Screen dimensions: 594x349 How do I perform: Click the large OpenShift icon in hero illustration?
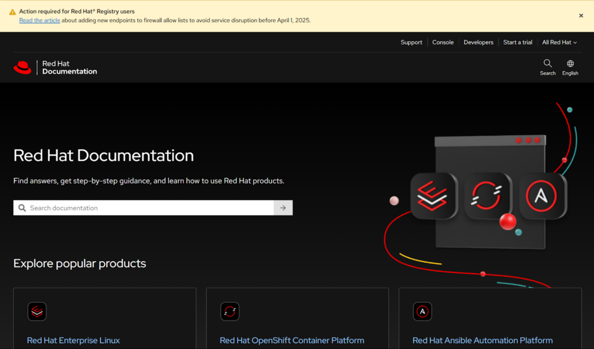coord(487,196)
